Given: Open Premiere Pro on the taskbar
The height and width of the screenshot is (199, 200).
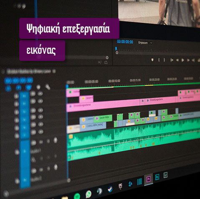Looking at the screenshot, I should coord(149,179).
